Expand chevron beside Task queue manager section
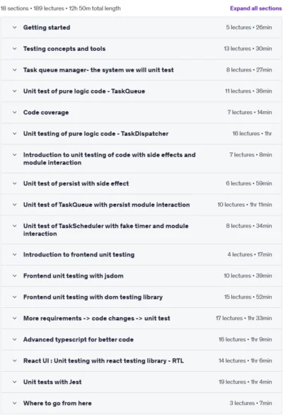 coord(15,70)
